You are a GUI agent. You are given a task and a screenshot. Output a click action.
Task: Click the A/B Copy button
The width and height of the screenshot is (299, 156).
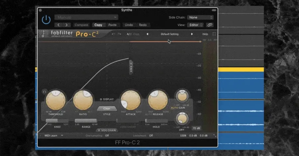pyautogui.click(x=136, y=34)
